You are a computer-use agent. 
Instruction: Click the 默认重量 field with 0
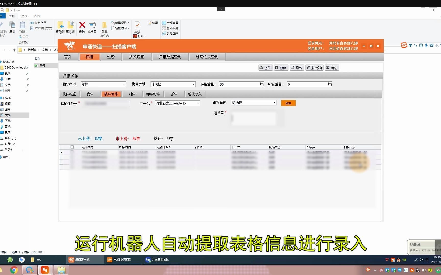click(310, 84)
